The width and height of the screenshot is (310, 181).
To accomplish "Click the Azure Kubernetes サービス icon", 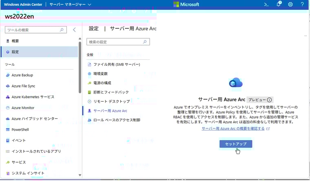I will pyautogui.click(x=8, y=97).
